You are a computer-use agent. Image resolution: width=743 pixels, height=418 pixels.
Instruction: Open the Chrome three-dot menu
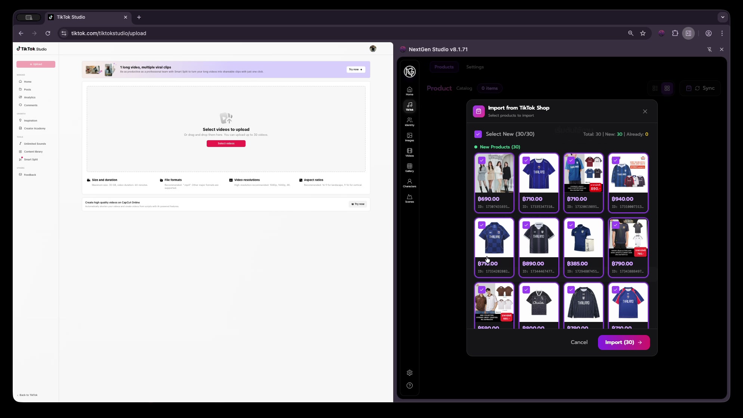tap(722, 33)
